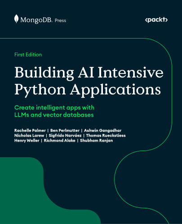The image size is (182, 224).
Task: Click author name Ashwin Gangadhar
Action: click(x=102, y=130)
